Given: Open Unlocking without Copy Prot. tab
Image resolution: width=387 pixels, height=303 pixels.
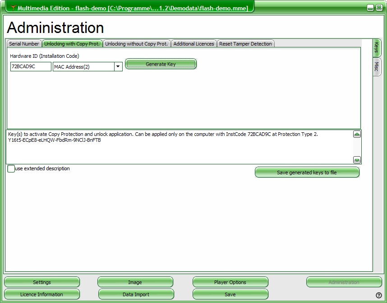Looking at the screenshot, I should [137, 44].
